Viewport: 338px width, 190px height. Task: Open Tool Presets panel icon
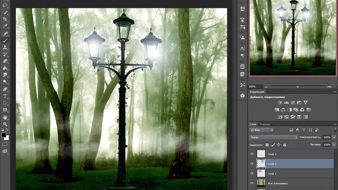click(242, 84)
